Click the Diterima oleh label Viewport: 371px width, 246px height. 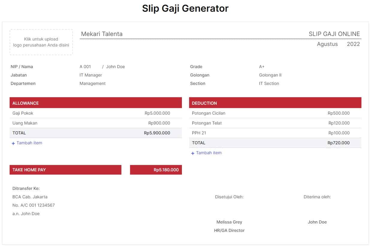click(x=317, y=197)
